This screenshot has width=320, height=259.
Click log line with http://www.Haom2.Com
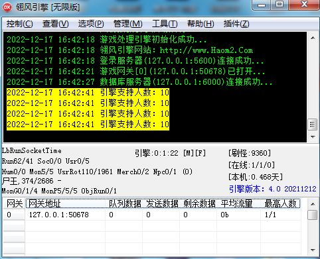[129, 50]
